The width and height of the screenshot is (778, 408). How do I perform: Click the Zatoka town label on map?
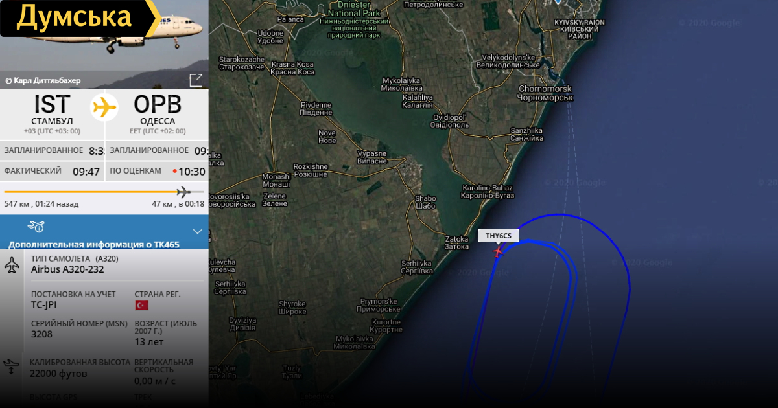(456, 243)
